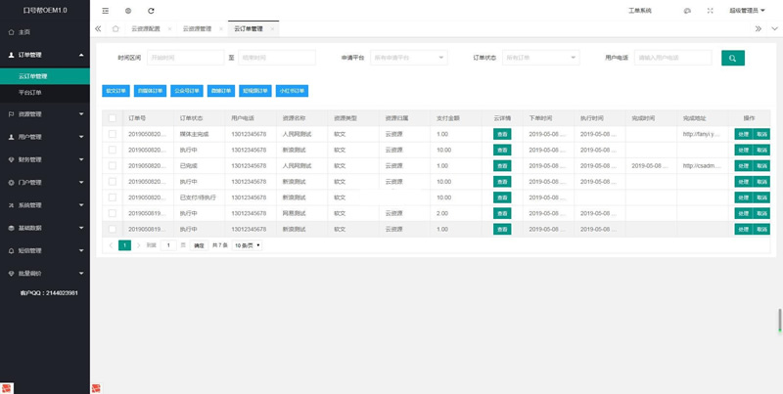Screen dimensions: 783x394
Task: Click the 用户电话 input field
Action: pyautogui.click(x=673, y=58)
